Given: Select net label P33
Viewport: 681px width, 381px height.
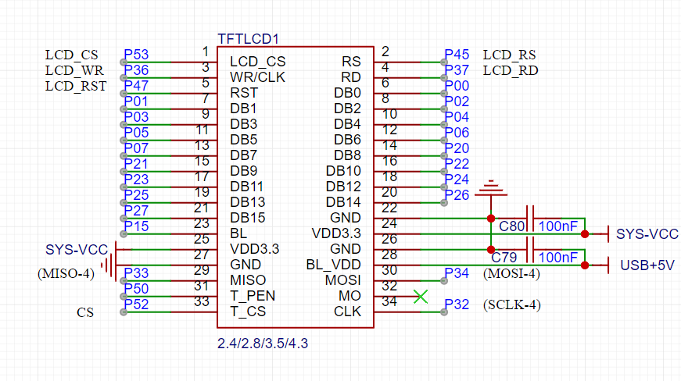Looking at the screenshot, I should [136, 273].
